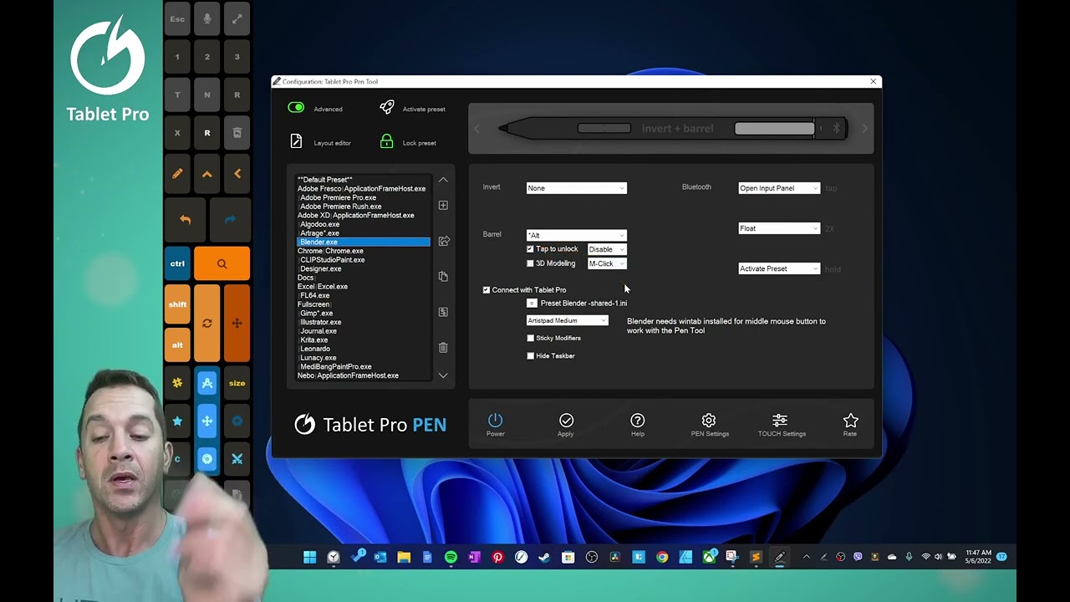Open Spotify from the taskbar
Image resolution: width=1070 pixels, height=602 pixels.
pos(451,557)
